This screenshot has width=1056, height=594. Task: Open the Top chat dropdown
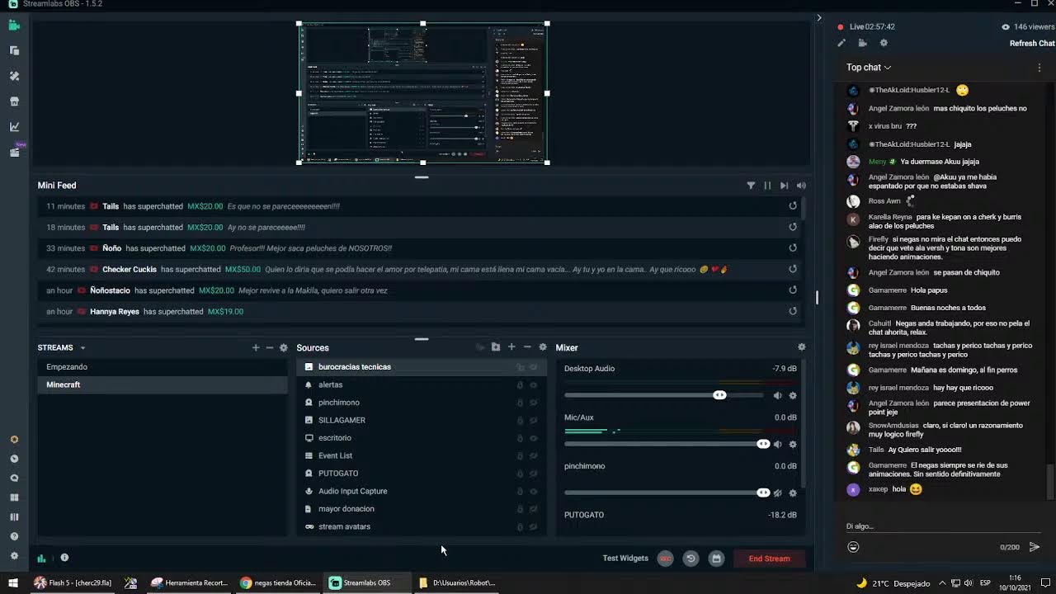click(x=869, y=67)
